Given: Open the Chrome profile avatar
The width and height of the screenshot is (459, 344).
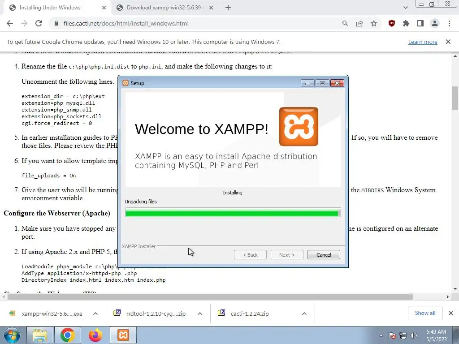Looking at the screenshot, I should 435,23.
